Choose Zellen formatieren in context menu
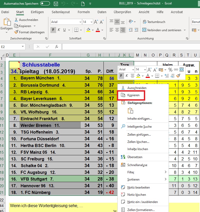 tap(143, 210)
